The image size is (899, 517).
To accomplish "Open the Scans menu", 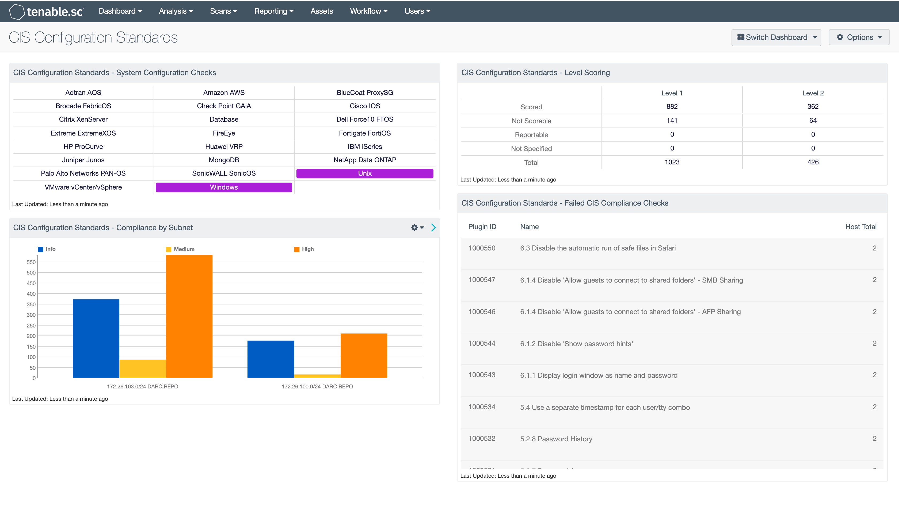I will point(223,11).
